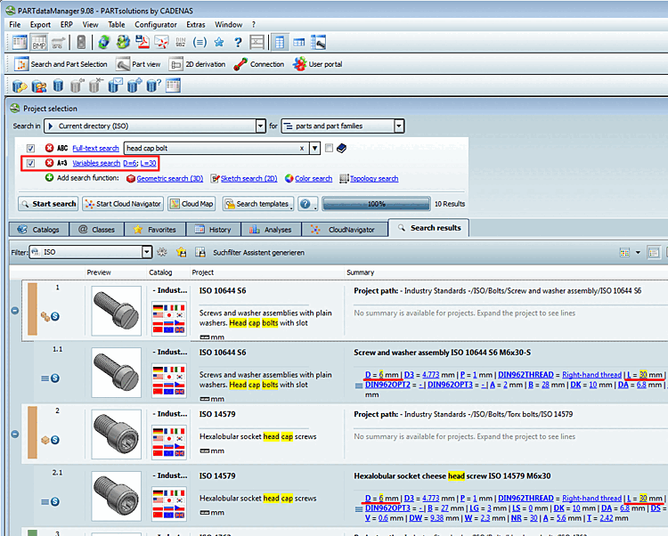The image size is (668, 536).
Task: Click the DIN 962 toolbar icon
Action: [181, 42]
